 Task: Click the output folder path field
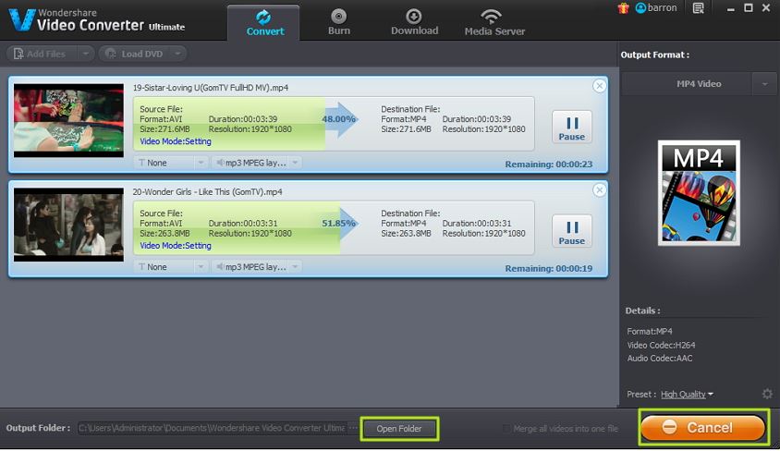212,428
